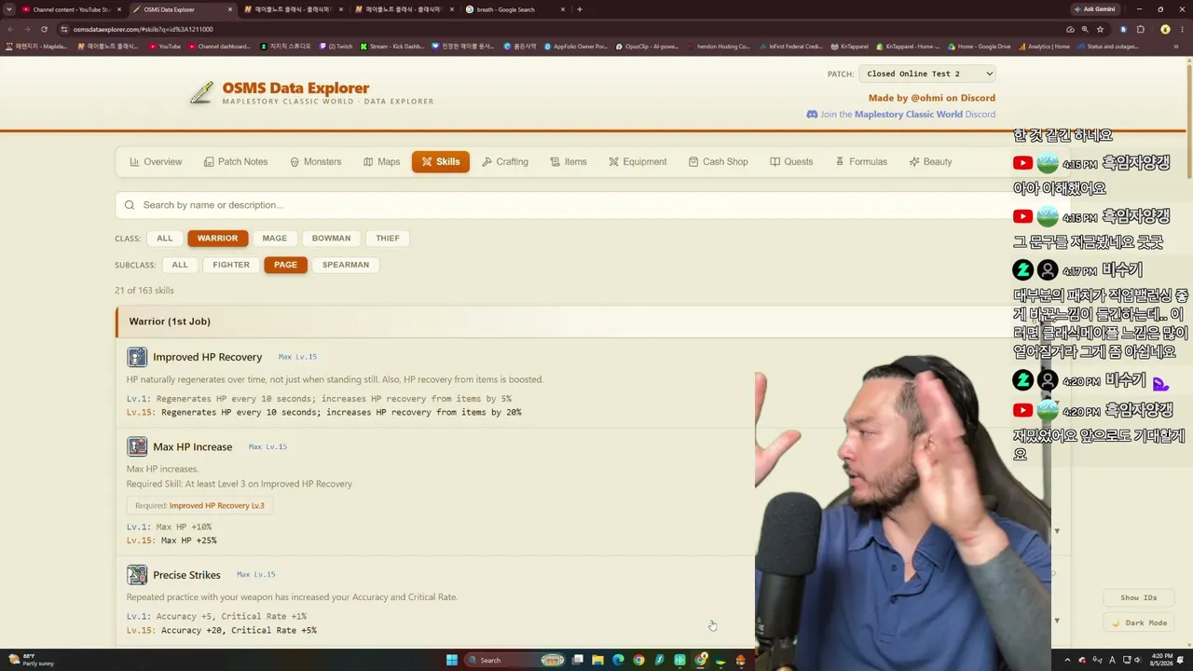This screenshot has width=1193, height=671.
Task: Click the Windows taskbar Search box
Action: [x=516, y=660]
